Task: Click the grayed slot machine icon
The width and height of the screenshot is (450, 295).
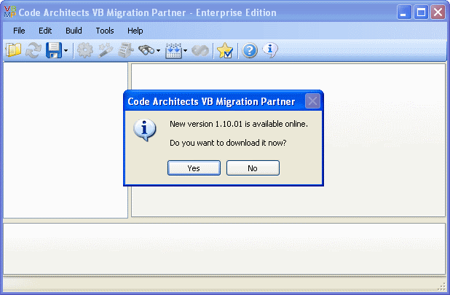Action: tap(126, 50)
